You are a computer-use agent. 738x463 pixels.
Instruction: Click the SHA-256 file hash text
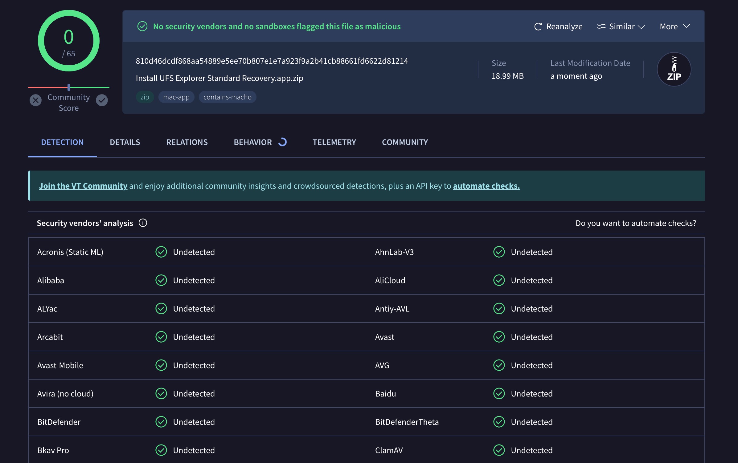[x=272, y=61]
